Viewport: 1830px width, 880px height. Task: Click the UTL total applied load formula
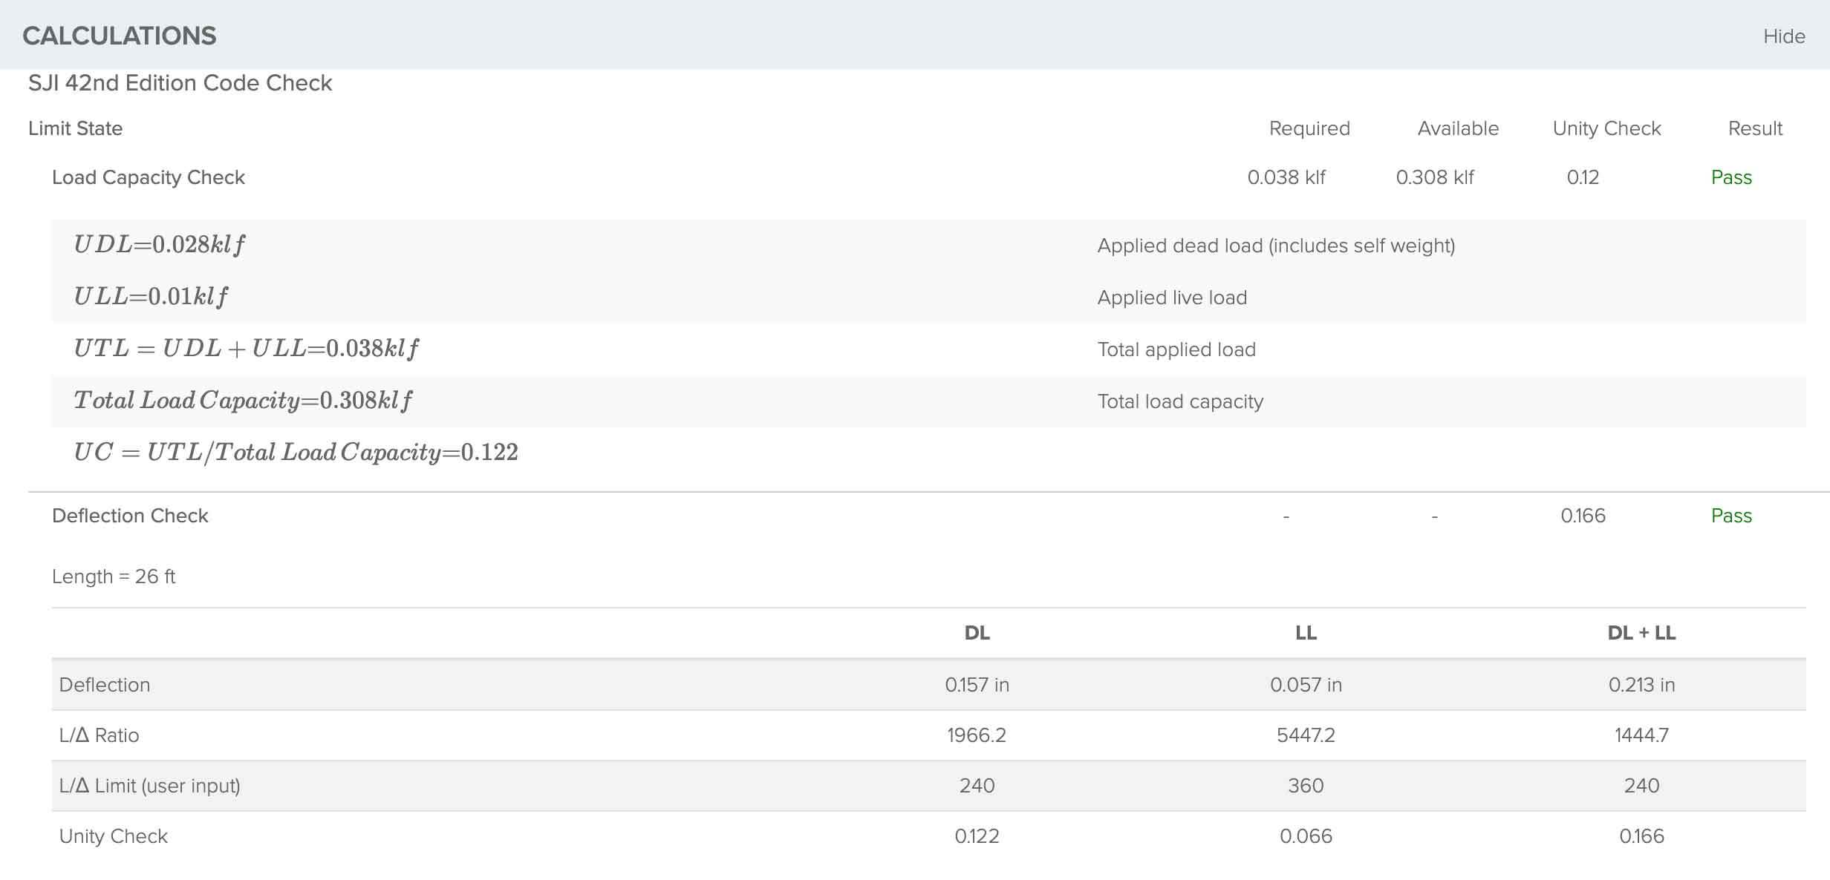coord(246,349)
